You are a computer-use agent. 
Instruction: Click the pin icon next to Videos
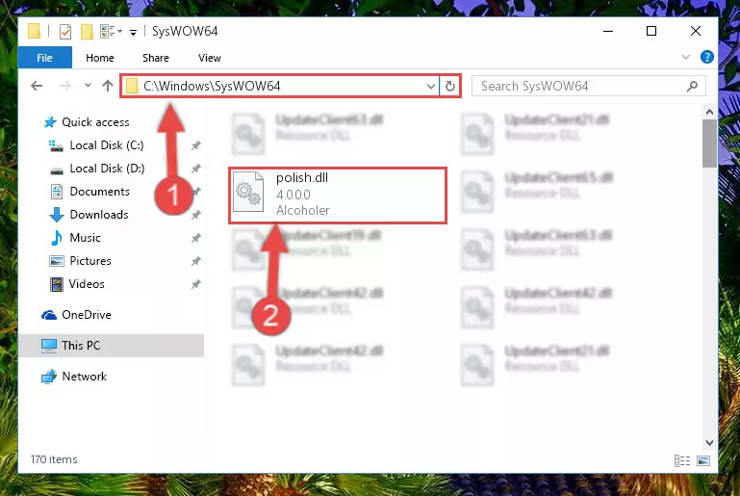196,284
